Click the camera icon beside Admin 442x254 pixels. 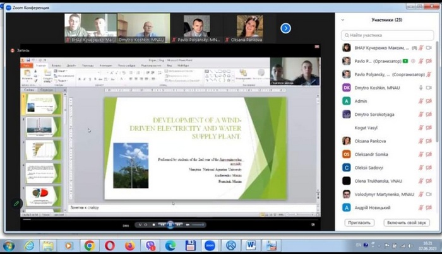tap(429, 101)
